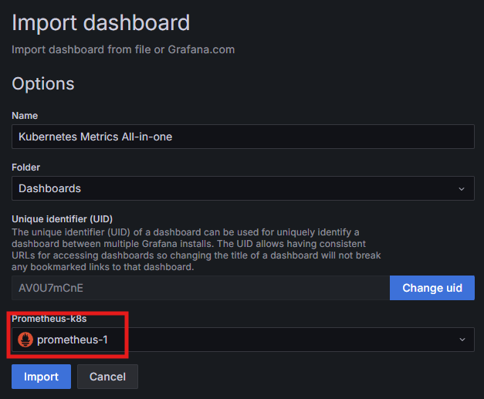
Task: Cancel the dashboard import
Action: 107,377
